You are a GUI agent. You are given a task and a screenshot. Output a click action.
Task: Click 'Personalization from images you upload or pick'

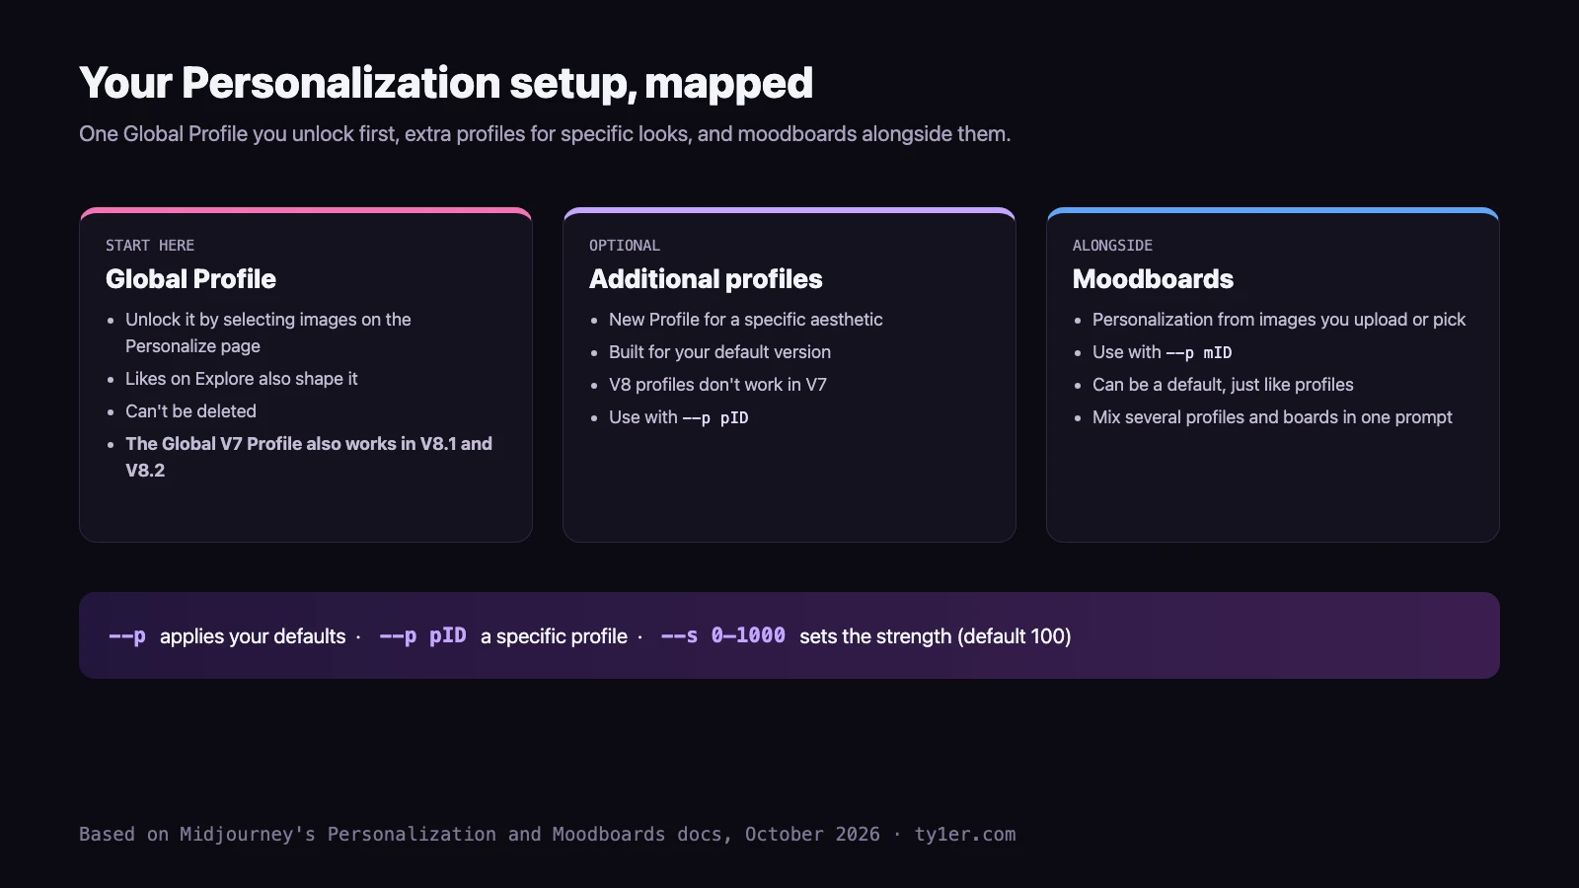(1279, 320)
